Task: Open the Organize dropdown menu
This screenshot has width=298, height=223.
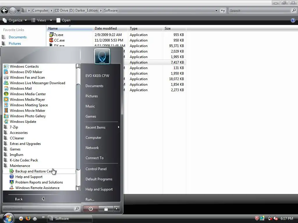Action: click(15, 20)
